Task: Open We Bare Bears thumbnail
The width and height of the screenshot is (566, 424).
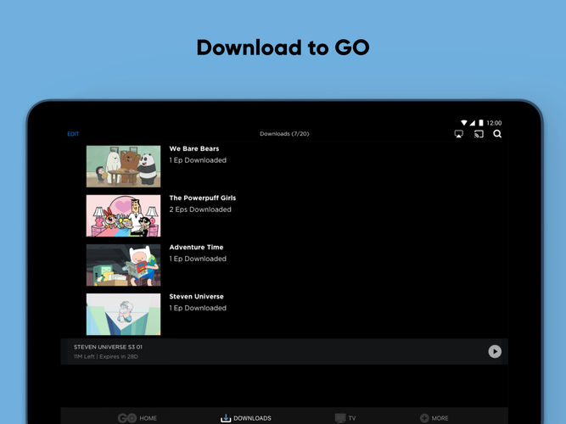Action: (x=123, y=166)
